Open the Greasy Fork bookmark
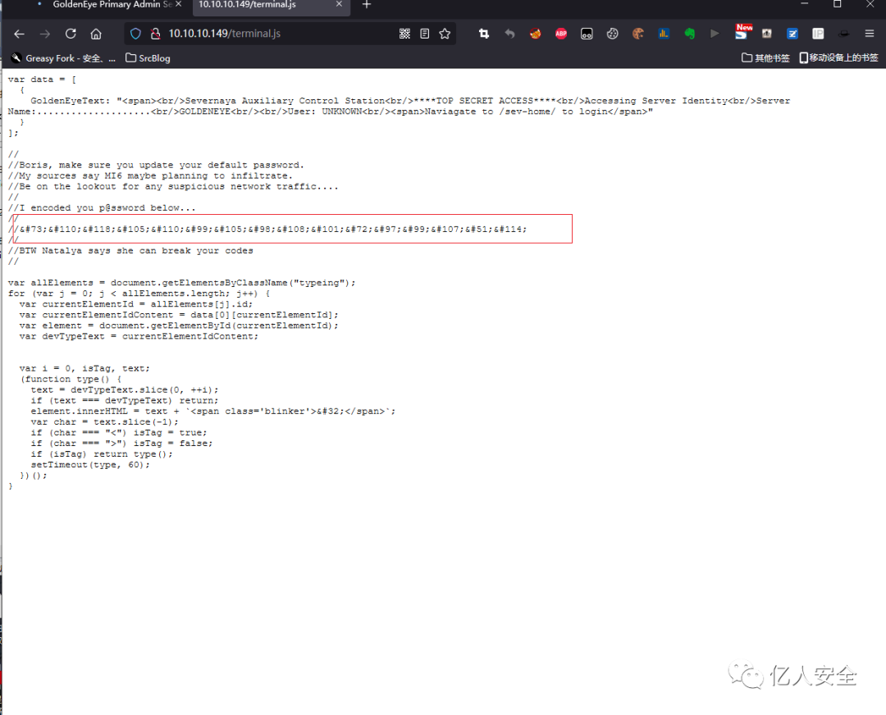The height and width of the screenshot is (715, 886). point(63,58)
